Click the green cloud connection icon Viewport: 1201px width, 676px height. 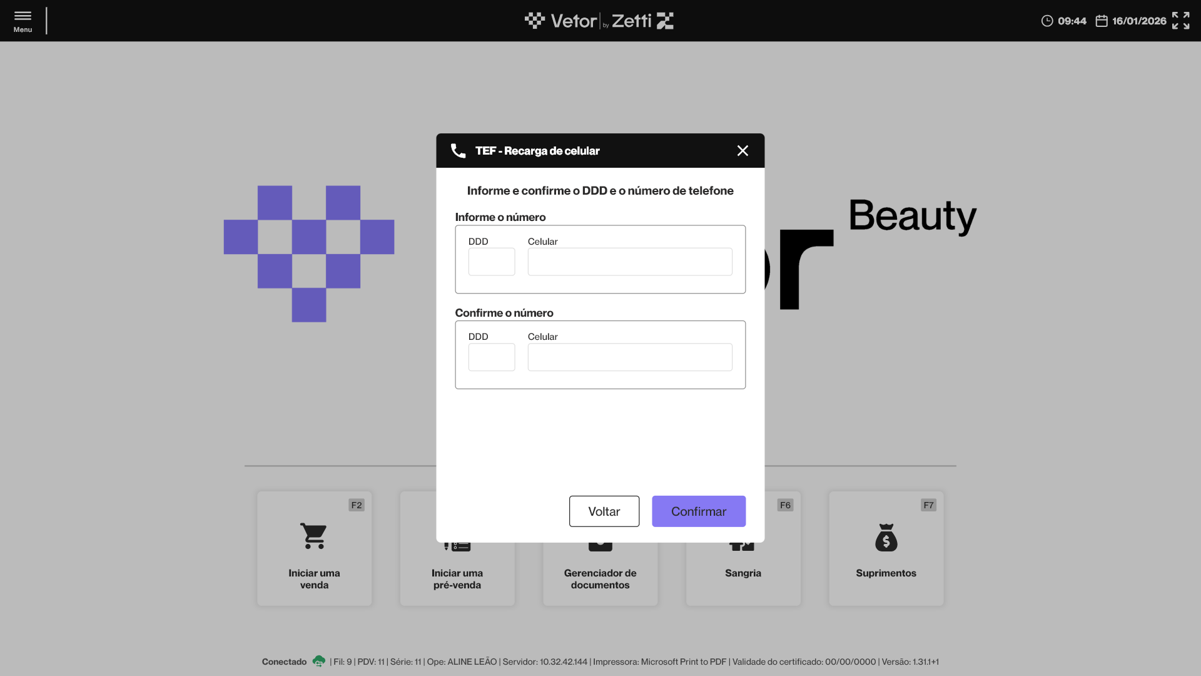(318, 661)
